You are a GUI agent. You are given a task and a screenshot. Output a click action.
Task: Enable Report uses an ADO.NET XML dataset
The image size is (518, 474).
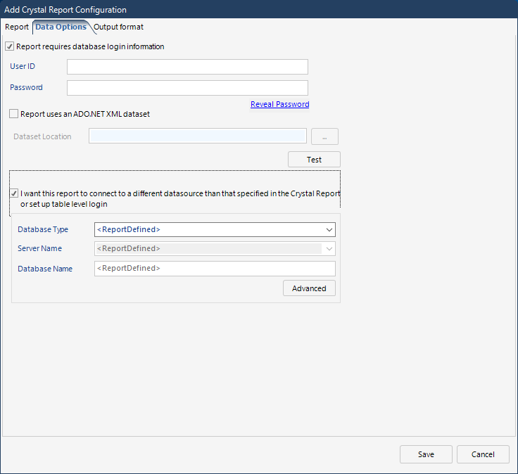(13, 114)
